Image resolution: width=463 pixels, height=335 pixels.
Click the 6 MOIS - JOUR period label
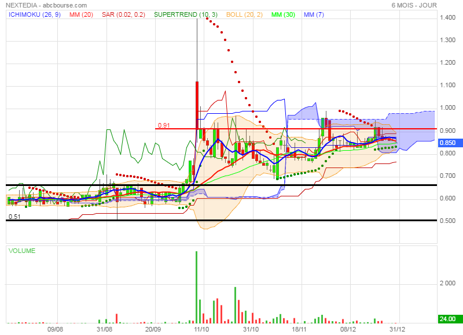pos(414,5)
